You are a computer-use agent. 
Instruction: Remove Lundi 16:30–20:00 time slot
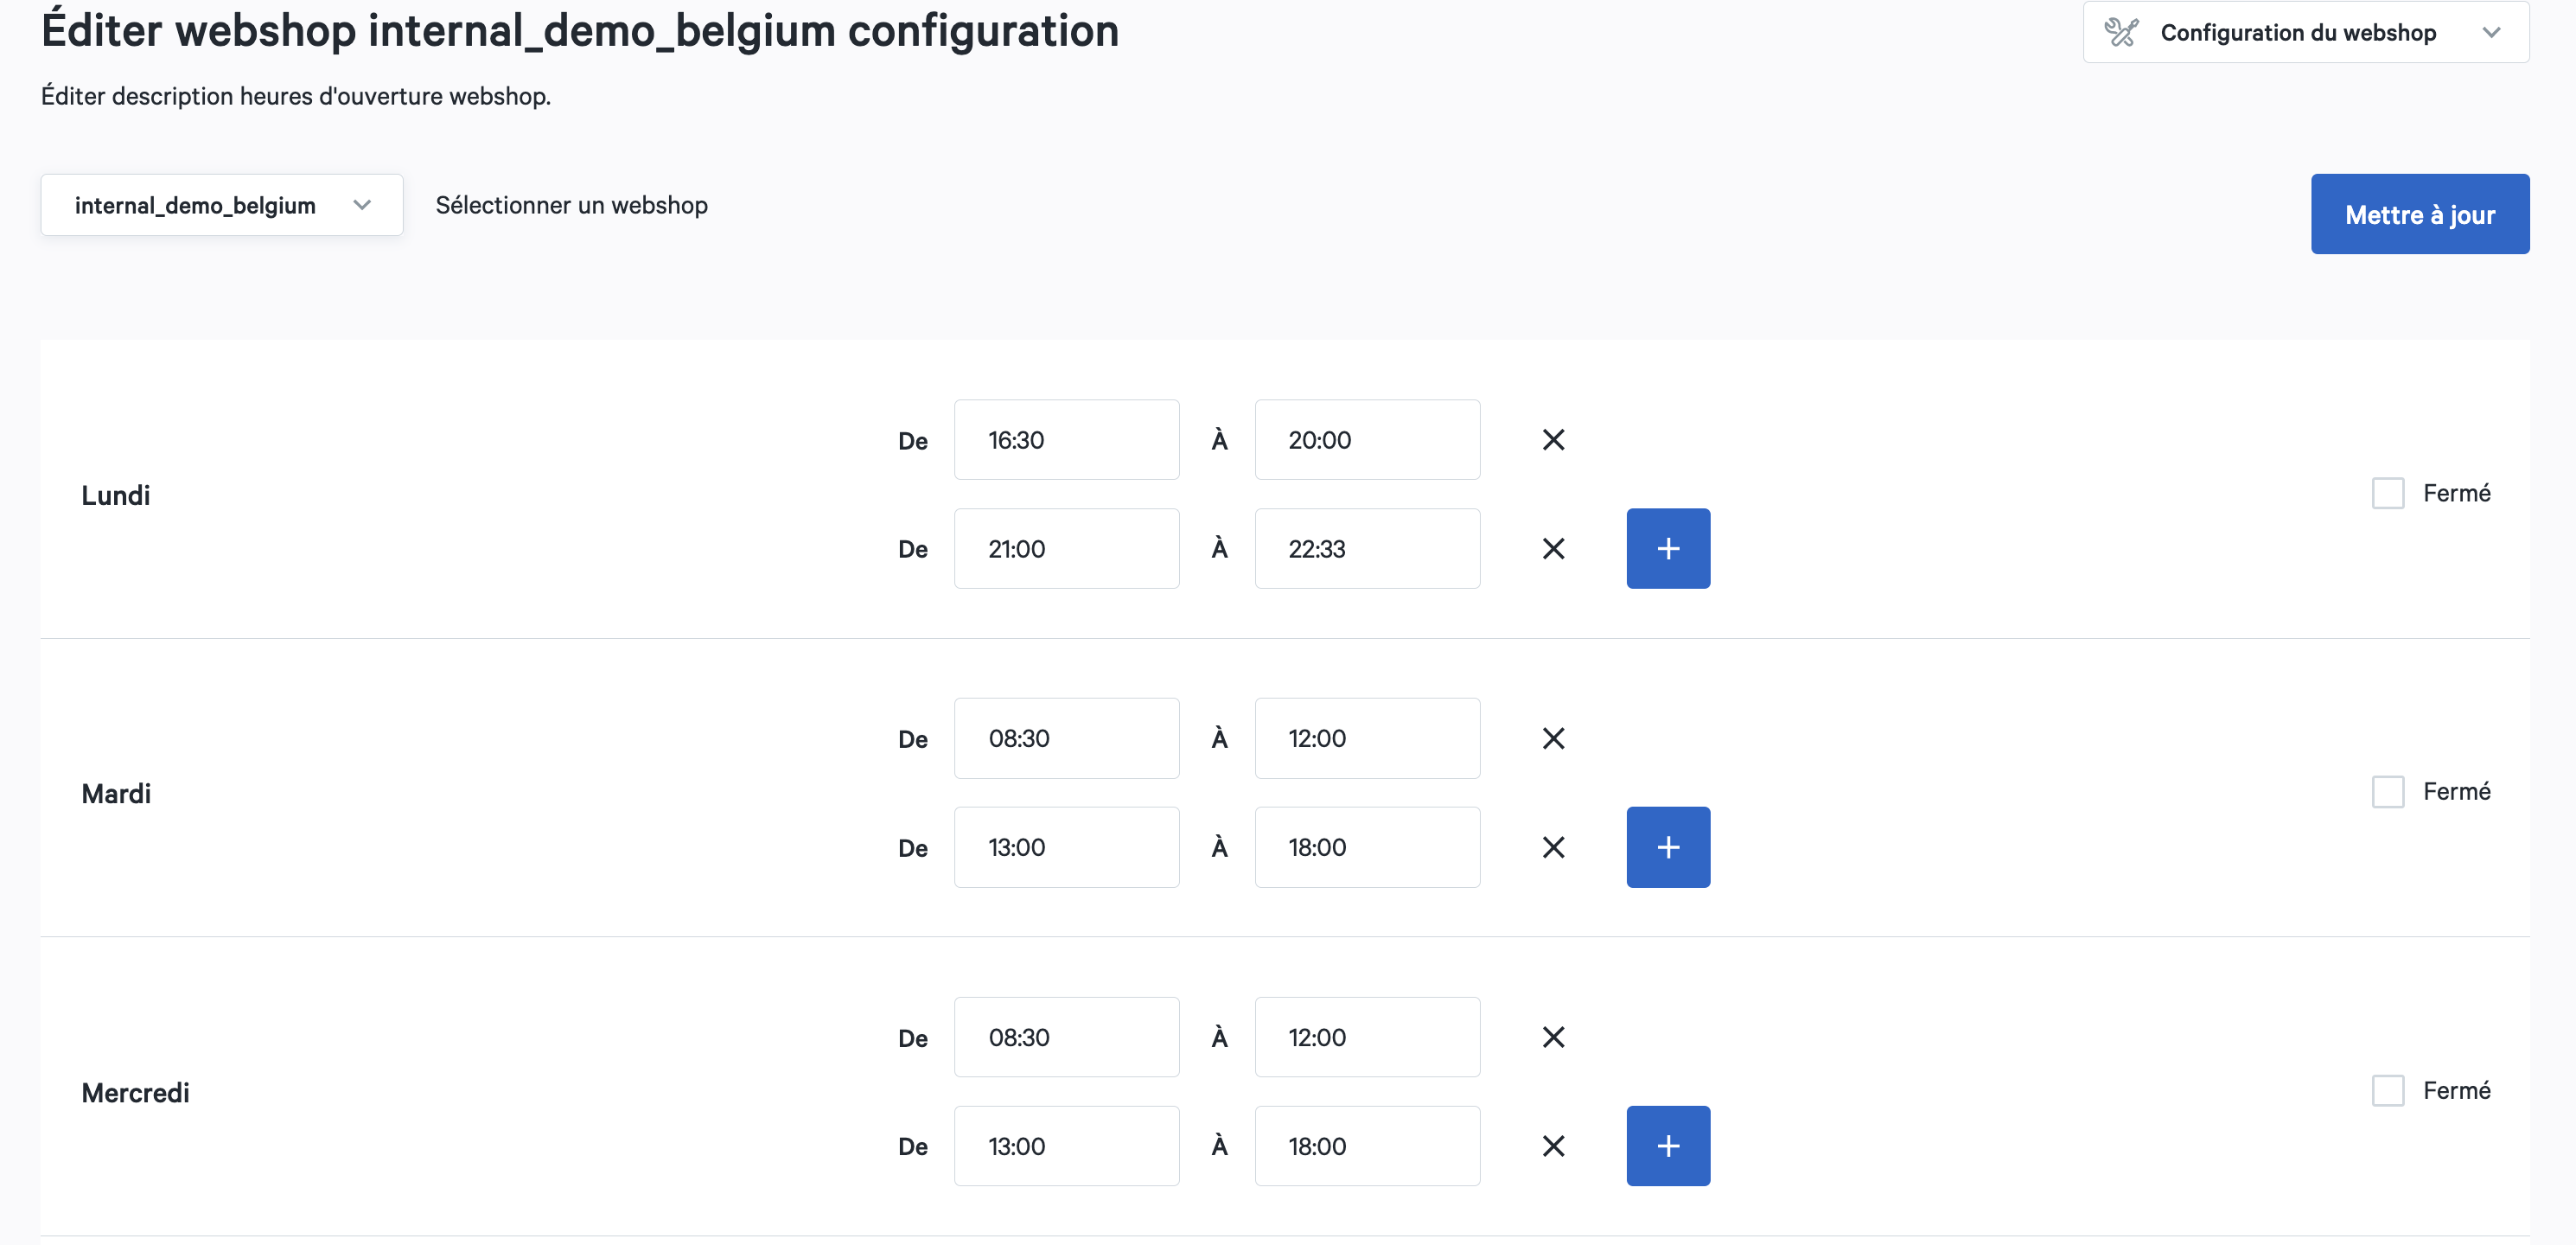point(1553,440)
